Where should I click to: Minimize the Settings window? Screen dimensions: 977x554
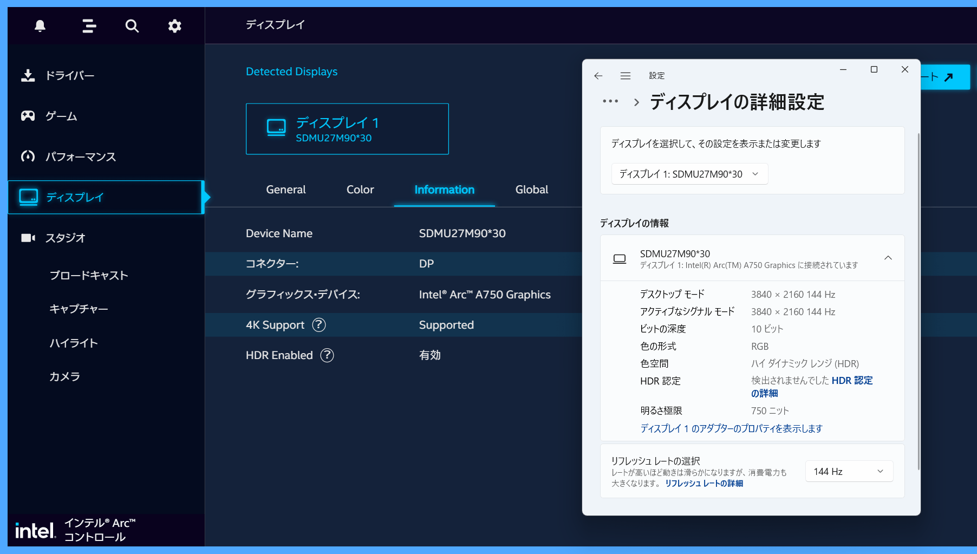(843, 69)
